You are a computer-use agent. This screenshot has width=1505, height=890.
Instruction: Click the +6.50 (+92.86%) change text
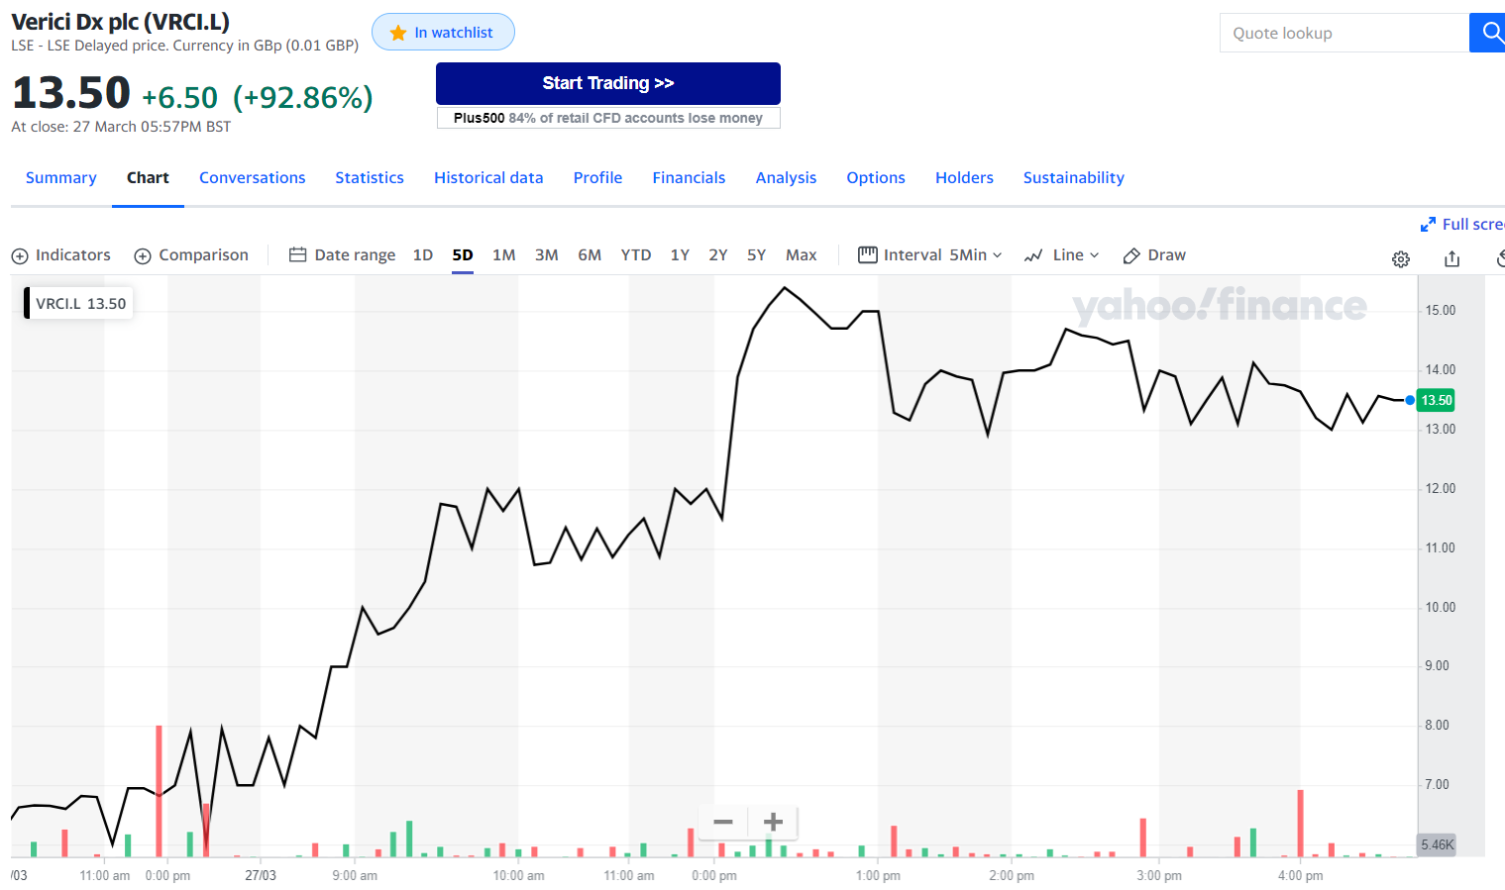pos(258,97)
